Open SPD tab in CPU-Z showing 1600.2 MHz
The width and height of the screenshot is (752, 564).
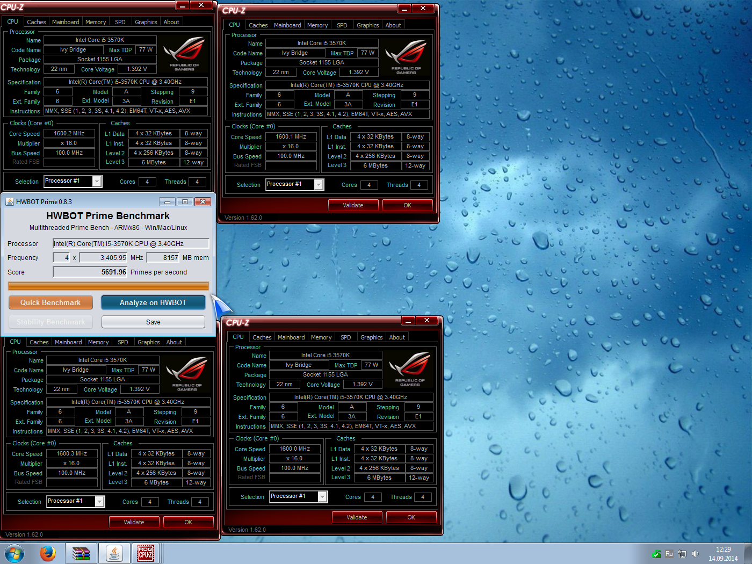[120, 22]
